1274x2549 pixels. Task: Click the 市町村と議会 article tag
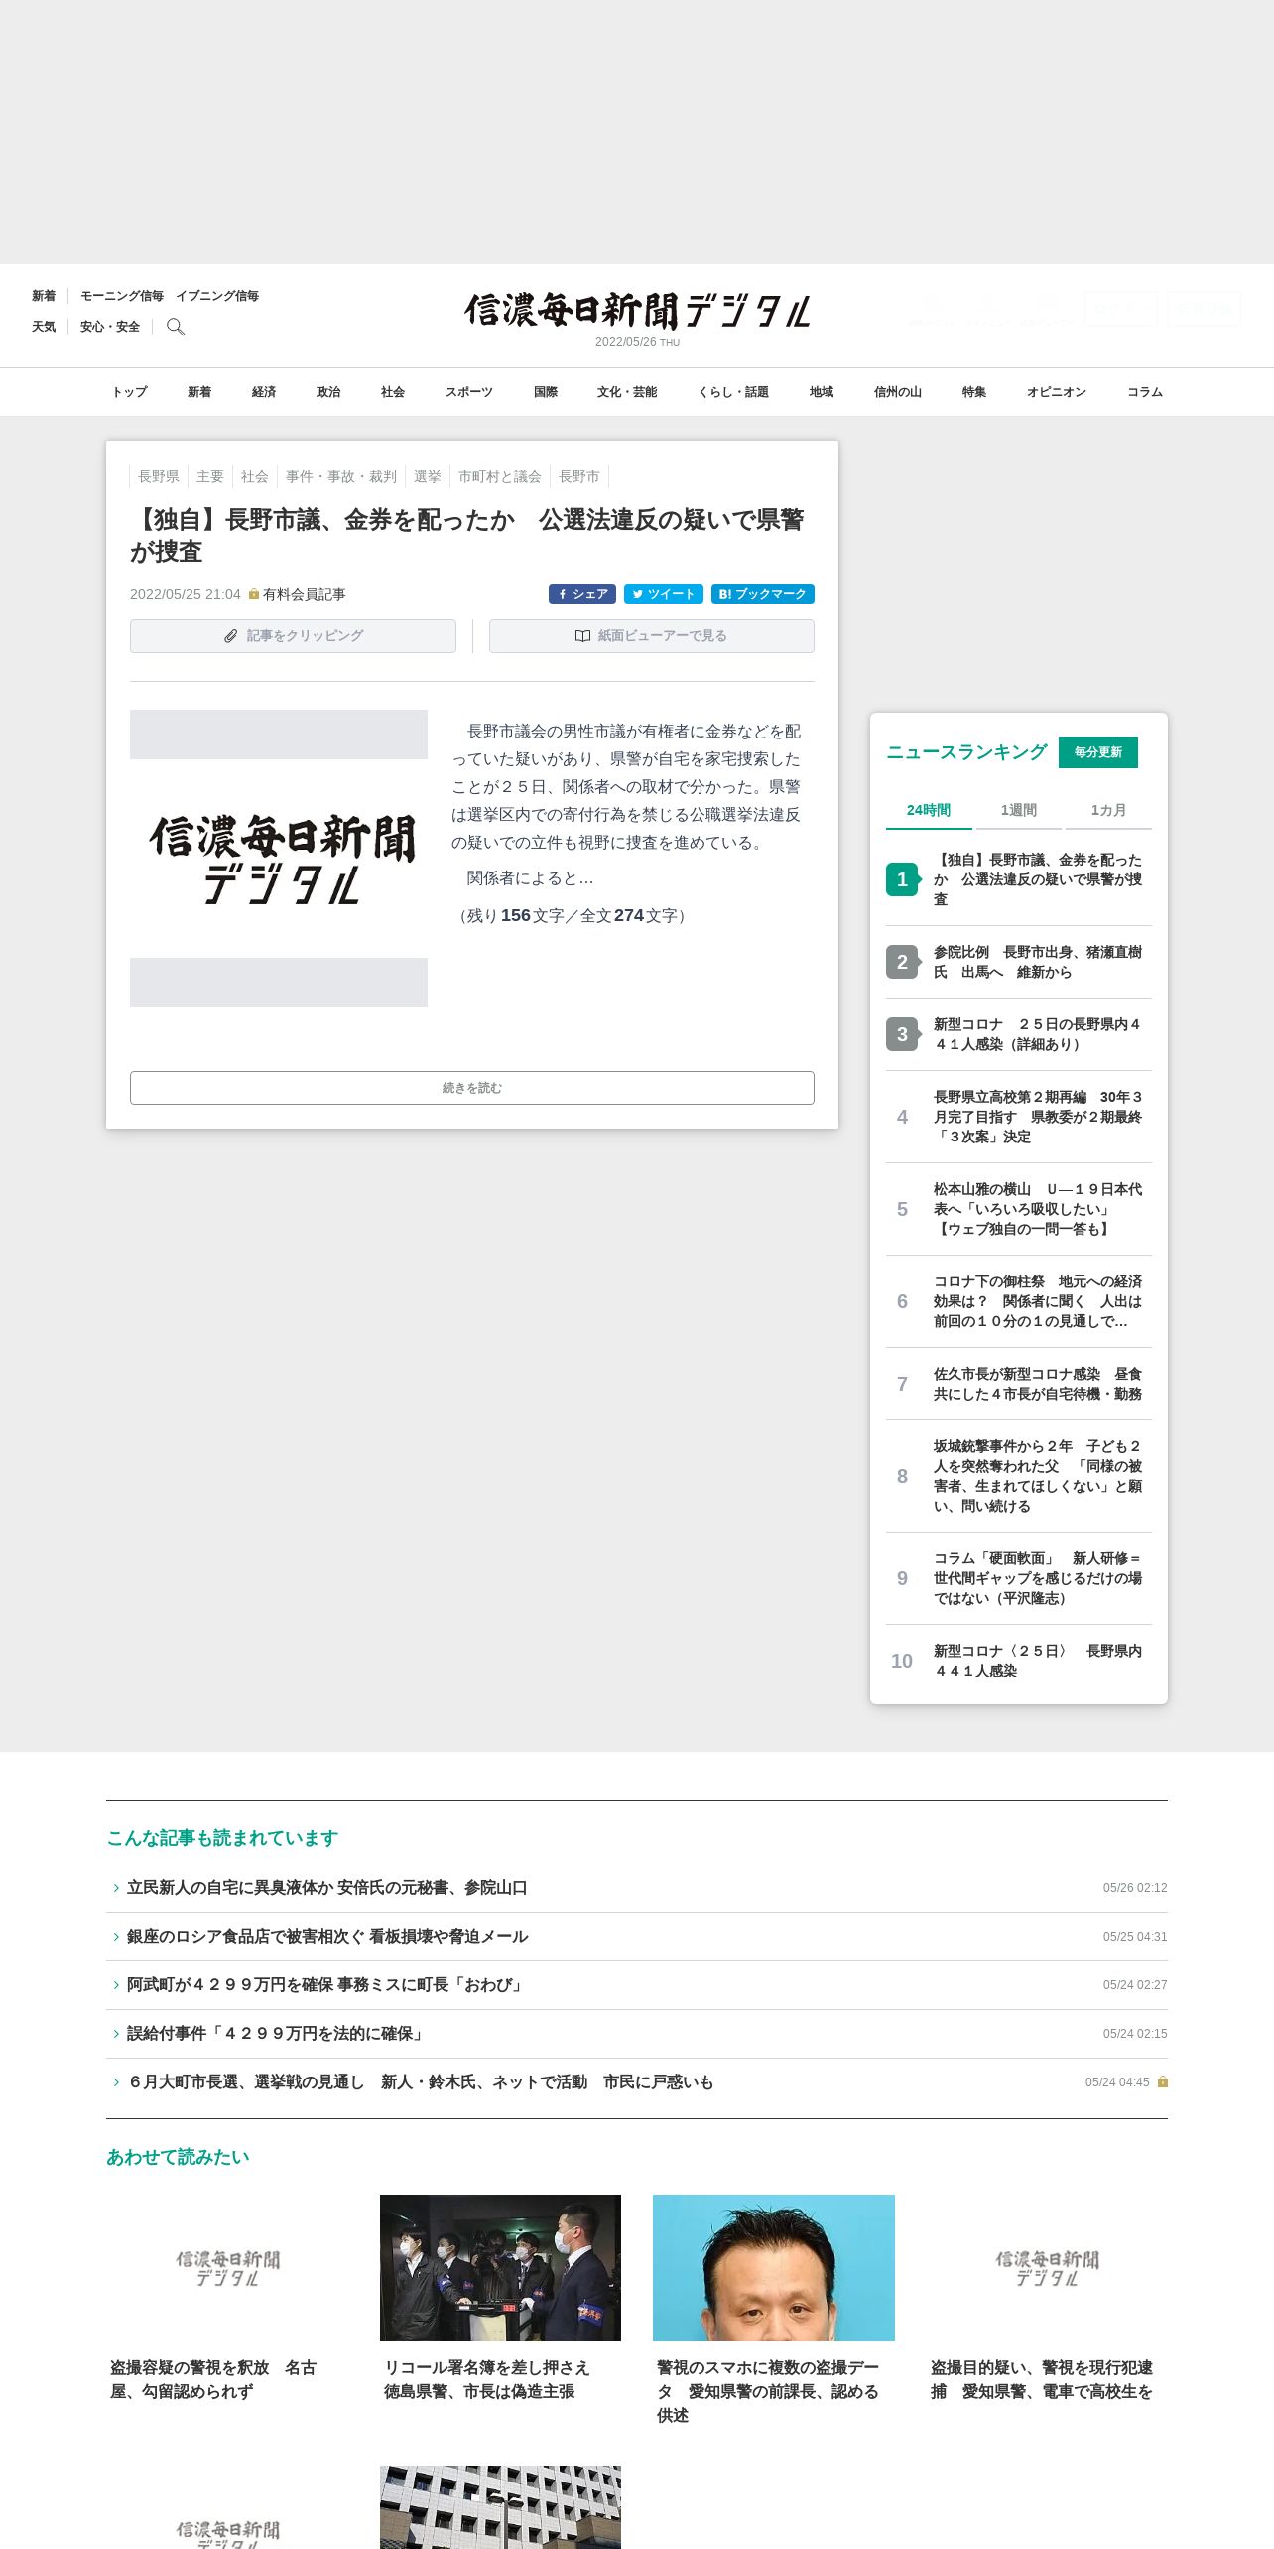coord(500,477)
